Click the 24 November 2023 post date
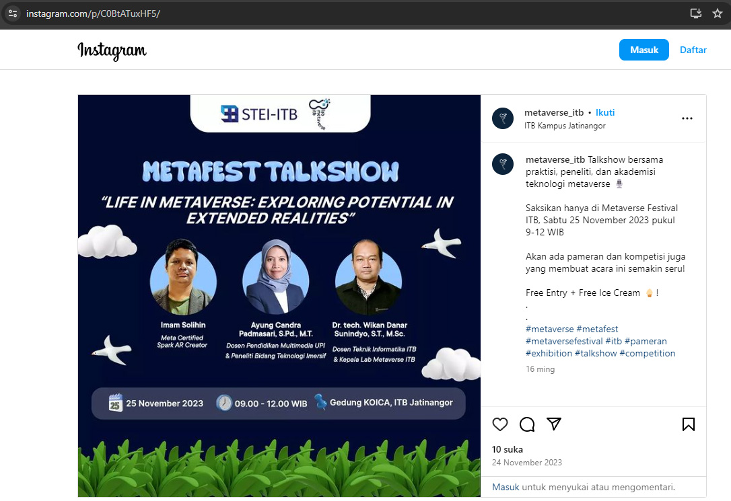This screenshot has height=501, width=731. (527, 463)
